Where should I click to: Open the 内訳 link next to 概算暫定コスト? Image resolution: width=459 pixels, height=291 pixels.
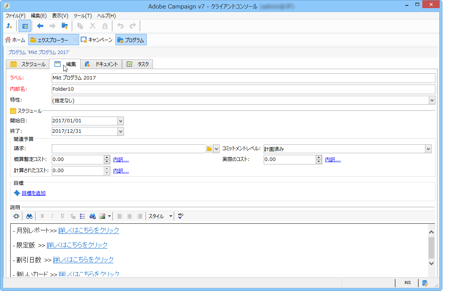(x=121, y=159)
